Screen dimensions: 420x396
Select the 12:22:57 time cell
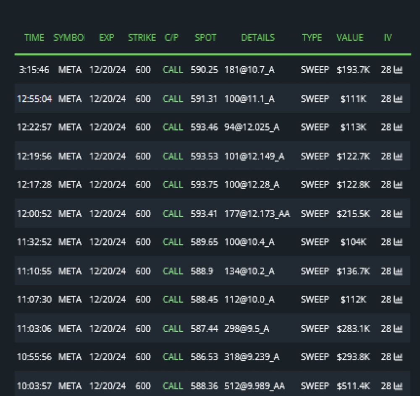tap(34, 127)
